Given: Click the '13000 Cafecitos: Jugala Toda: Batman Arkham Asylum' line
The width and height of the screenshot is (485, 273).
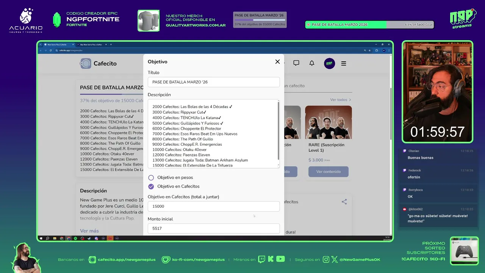Looking at the screenshot, I should pos(200,160).
